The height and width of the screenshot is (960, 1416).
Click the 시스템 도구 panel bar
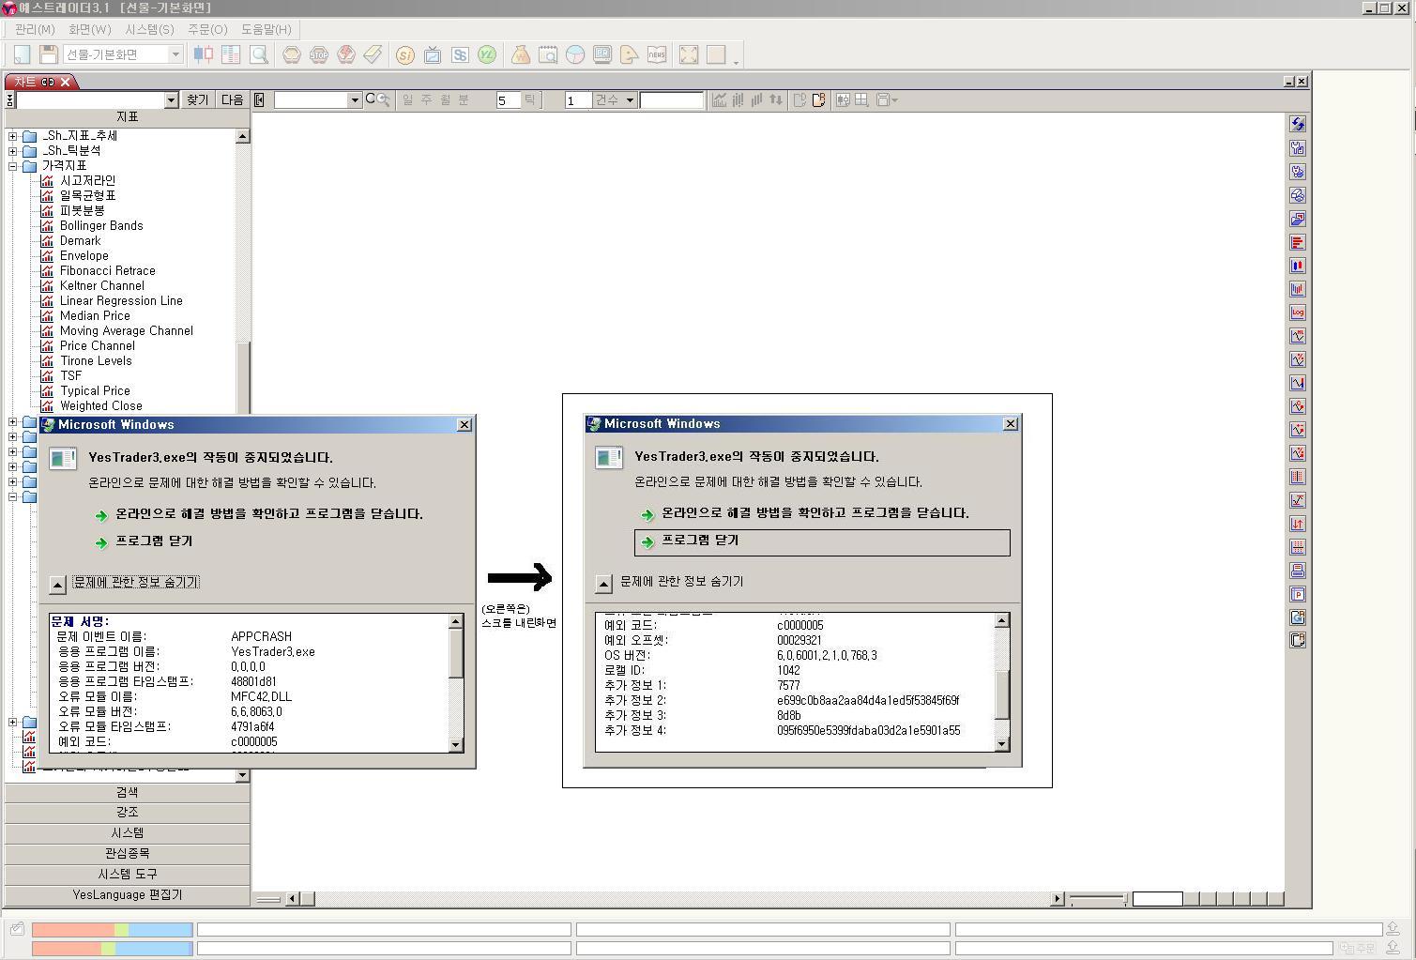click(x=128, y=874)
